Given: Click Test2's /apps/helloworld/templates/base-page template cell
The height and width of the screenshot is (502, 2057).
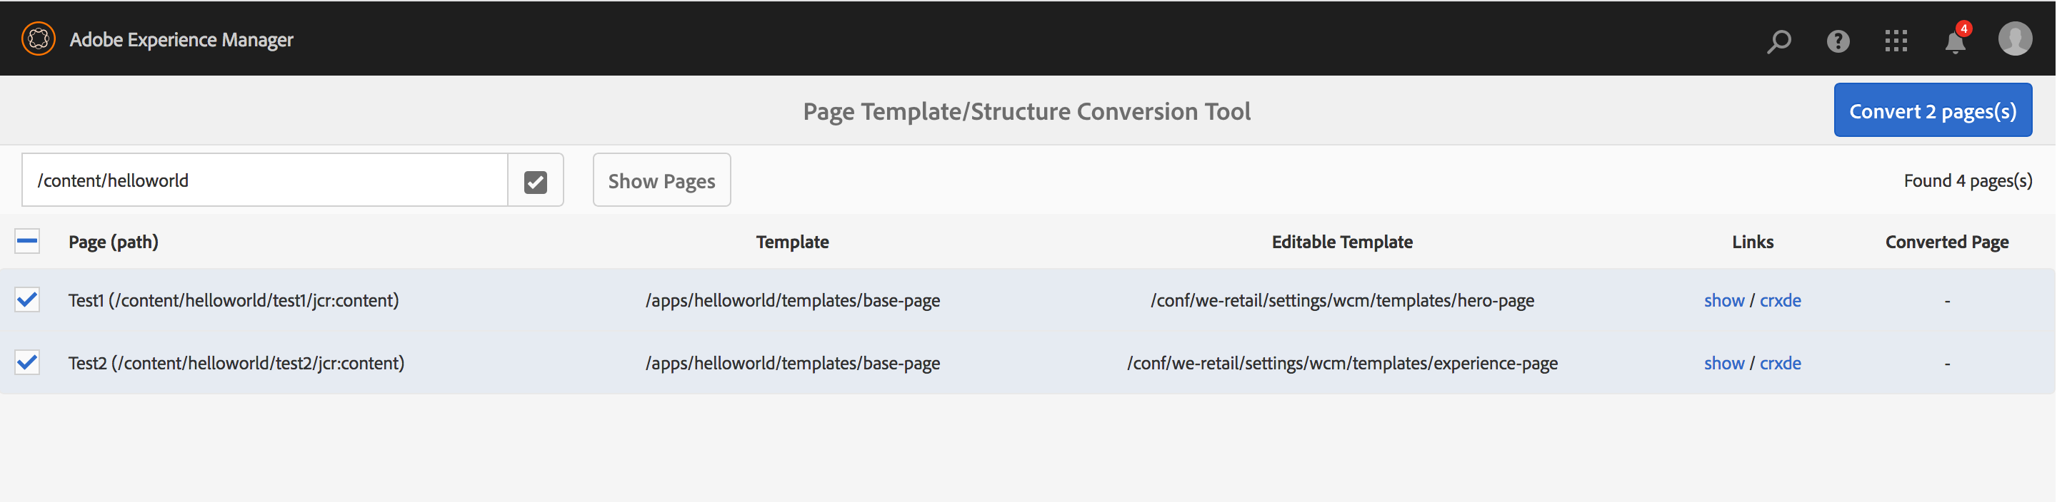Looking at the screenshot, I should click(792, 364).
